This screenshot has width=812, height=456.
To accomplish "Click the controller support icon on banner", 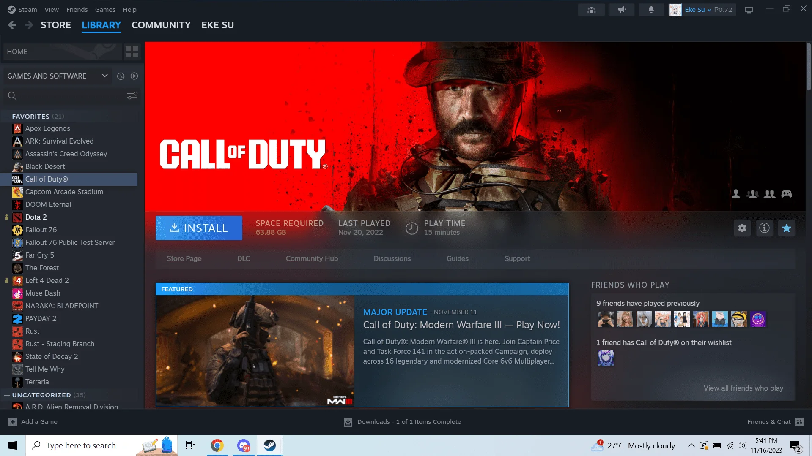I will [787, 194].
